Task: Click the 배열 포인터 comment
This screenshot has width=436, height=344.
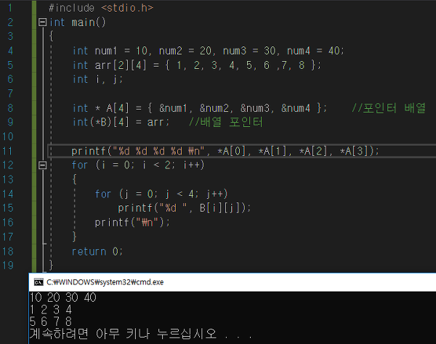Action: (225, 122)
